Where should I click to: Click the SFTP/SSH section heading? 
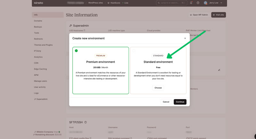76,122
